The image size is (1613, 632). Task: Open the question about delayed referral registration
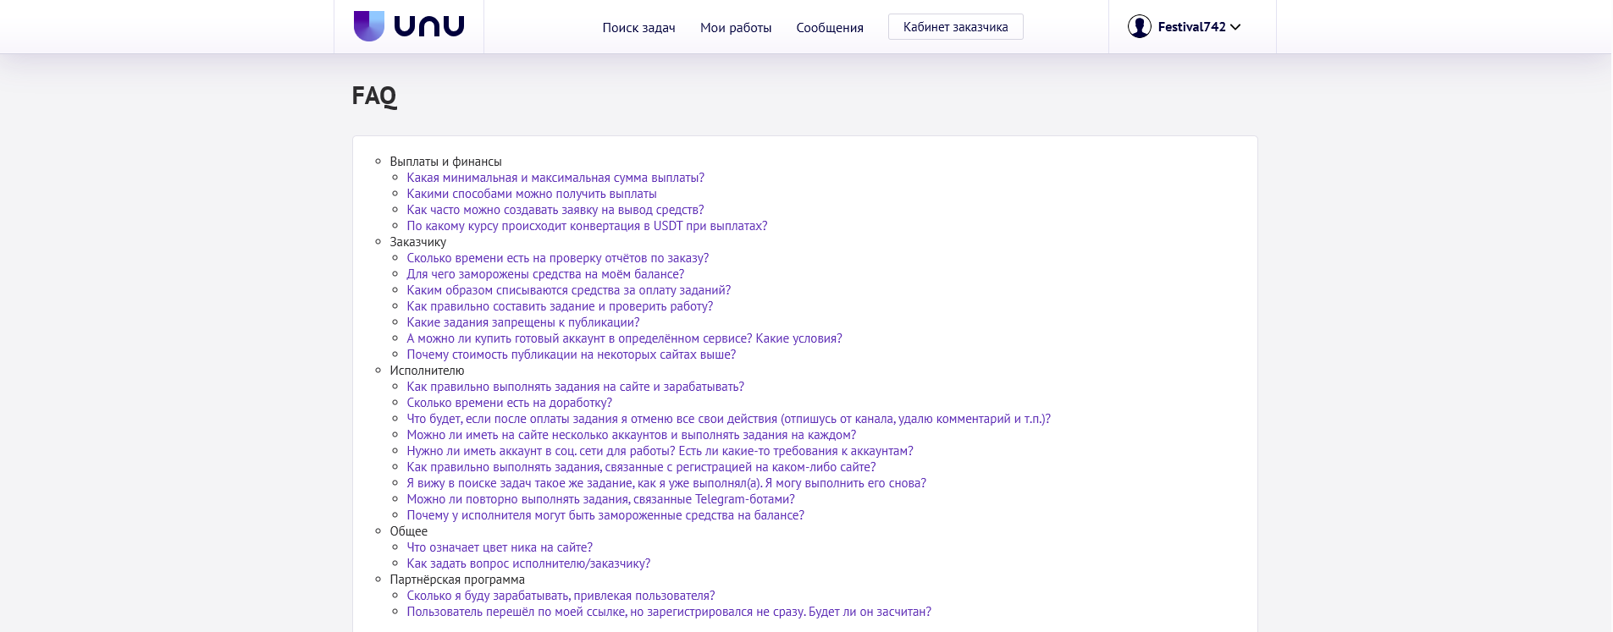point(669,612)
